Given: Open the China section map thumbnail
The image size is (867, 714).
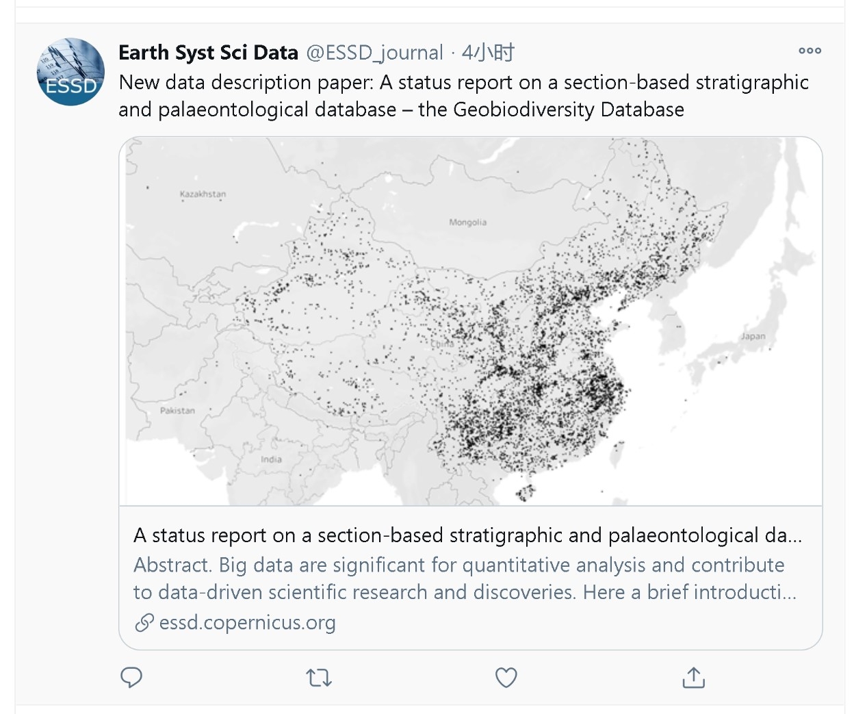Looking at the screenshot, I should tap(471, 322).
